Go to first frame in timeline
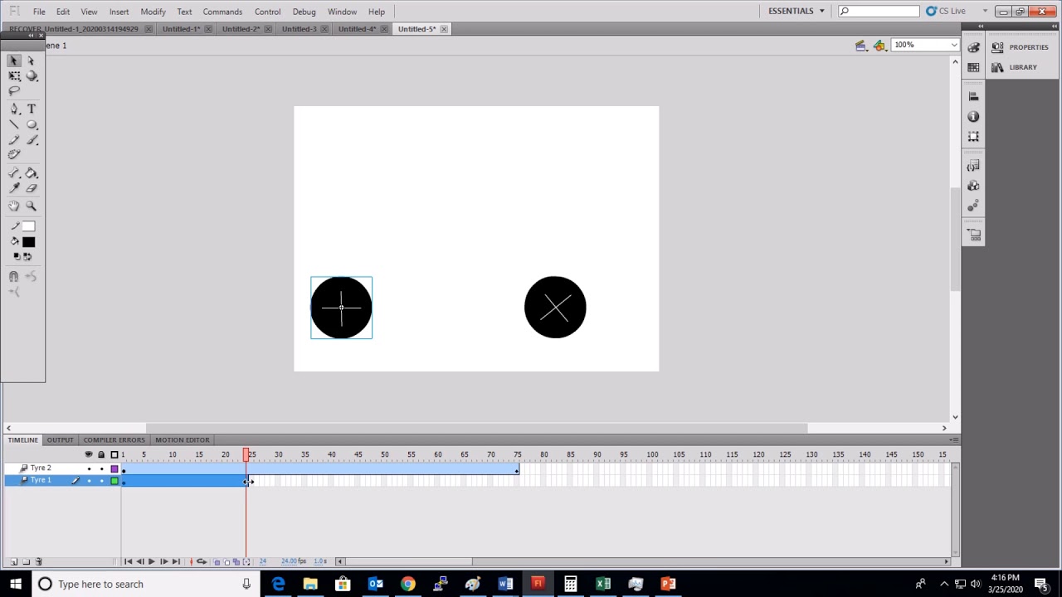Viewport: 1062px width, 597px height. pos(128,562)
